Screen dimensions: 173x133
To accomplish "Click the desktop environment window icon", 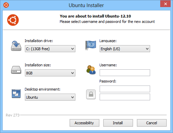I will (16, 94).
